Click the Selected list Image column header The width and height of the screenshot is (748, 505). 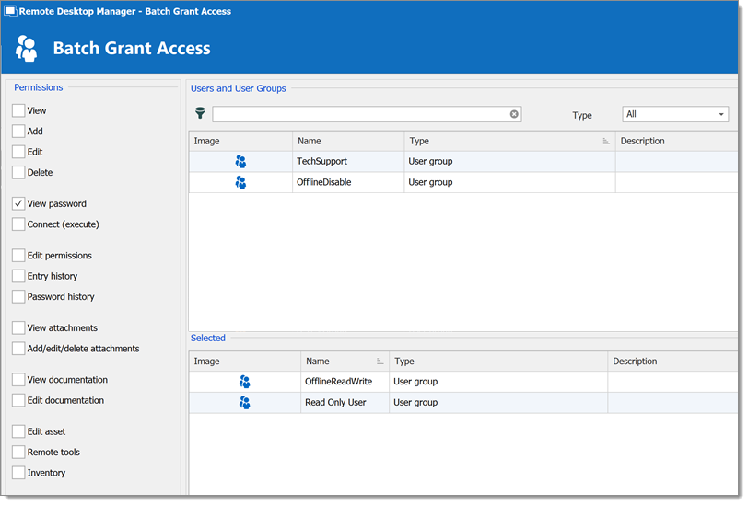tap(245, 362)
